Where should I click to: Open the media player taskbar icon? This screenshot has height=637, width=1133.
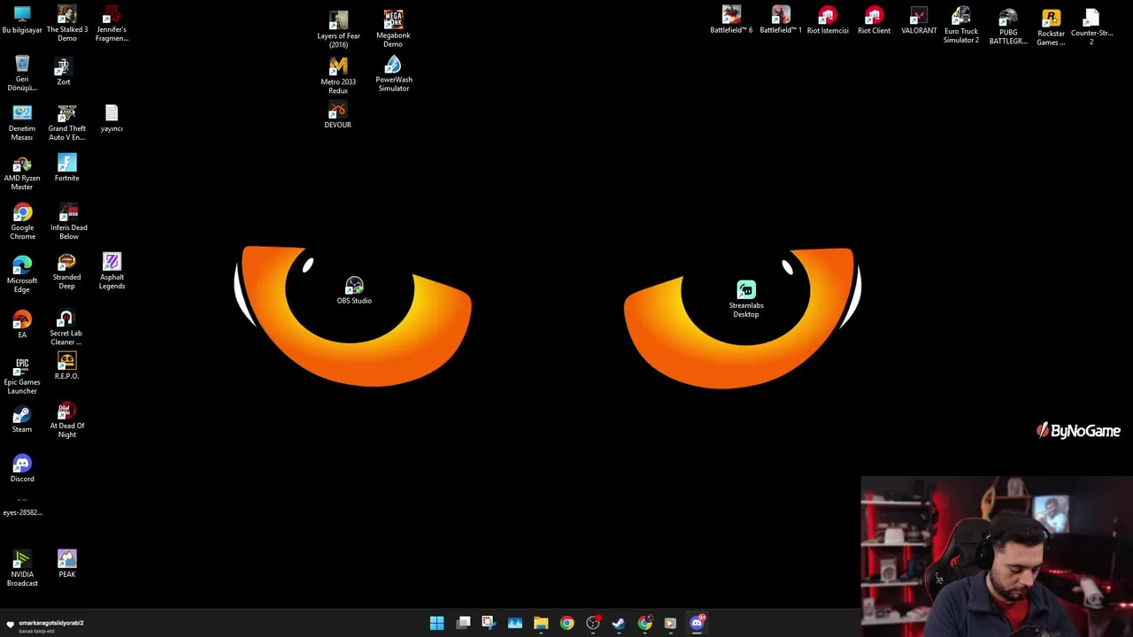(x=670, y=623)
